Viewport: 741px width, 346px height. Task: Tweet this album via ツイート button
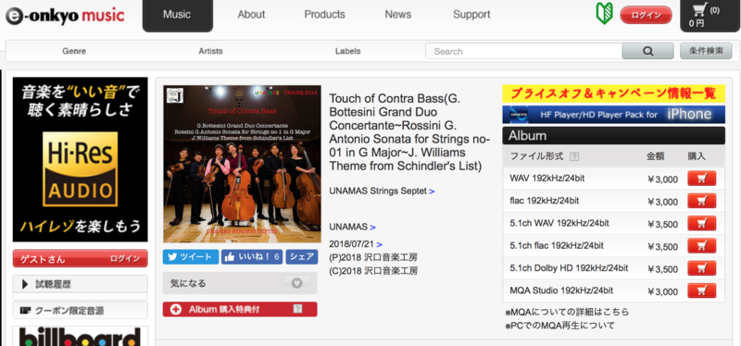point(191,257)
